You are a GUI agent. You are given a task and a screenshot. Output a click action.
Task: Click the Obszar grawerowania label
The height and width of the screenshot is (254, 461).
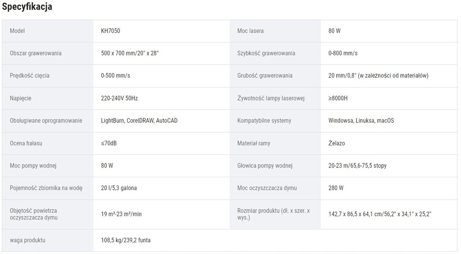(x=36, y=53)
